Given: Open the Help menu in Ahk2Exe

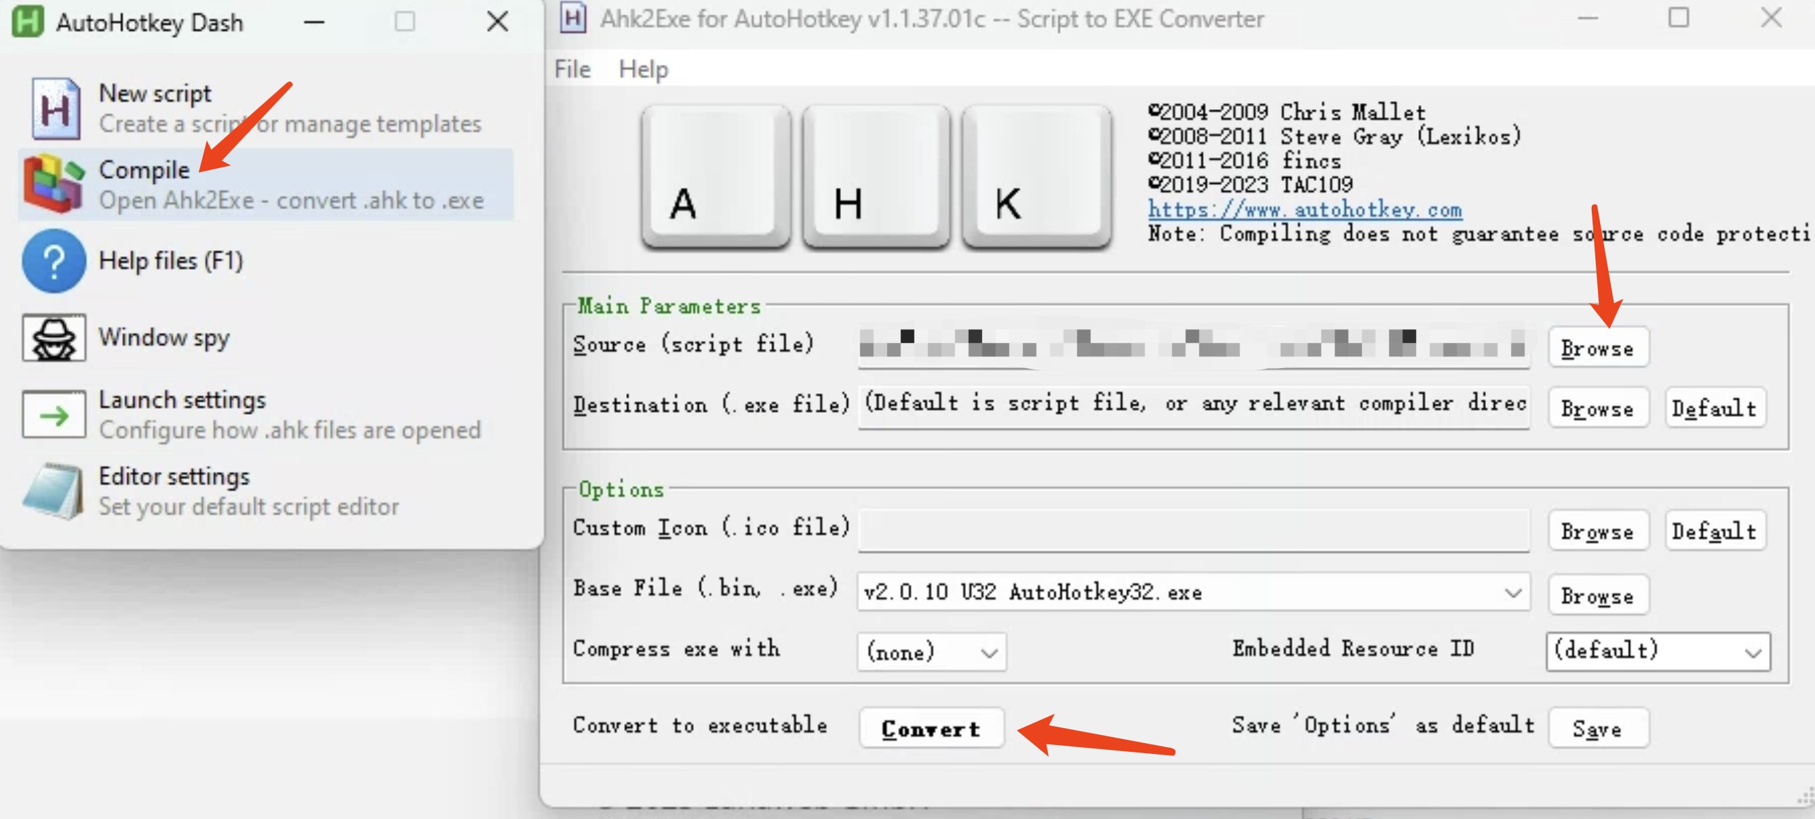Looking at the screenshot, I should 643,69.
